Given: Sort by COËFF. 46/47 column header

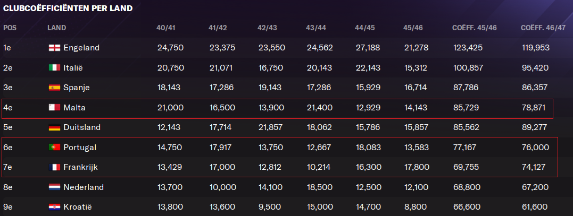Looking at the screenshot, I should click(x=543, y=28).
